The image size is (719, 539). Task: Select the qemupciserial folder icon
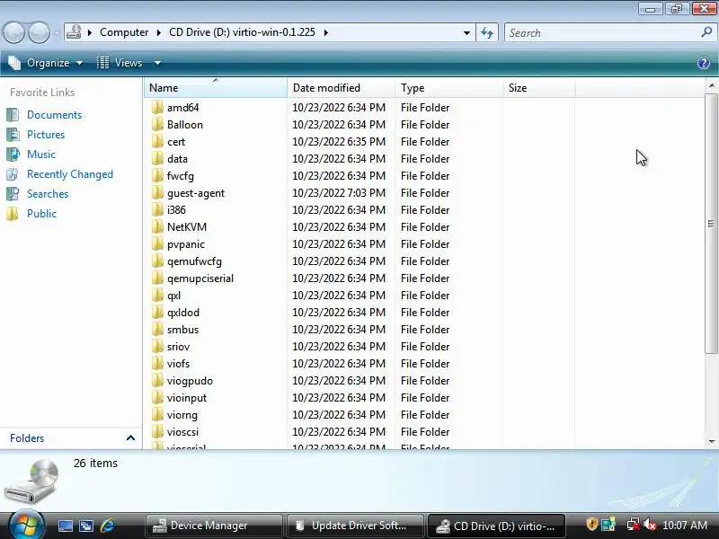157,278
